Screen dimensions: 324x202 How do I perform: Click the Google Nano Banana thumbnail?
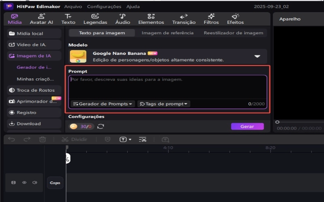pos(78,56)
